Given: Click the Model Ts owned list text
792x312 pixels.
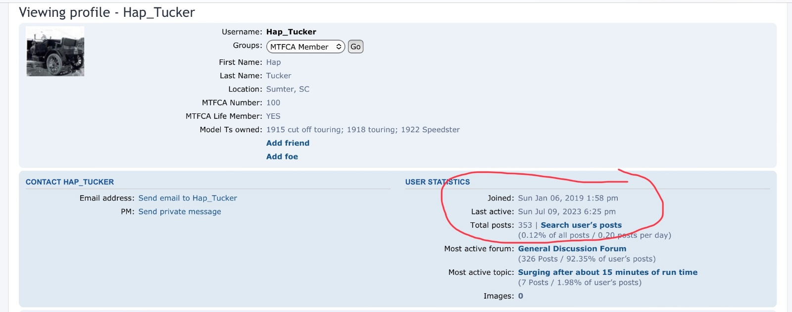Looking at the screenshot, I should point(363,130).
